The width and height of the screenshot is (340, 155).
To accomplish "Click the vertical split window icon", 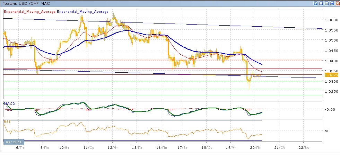I will pos(321,3).
